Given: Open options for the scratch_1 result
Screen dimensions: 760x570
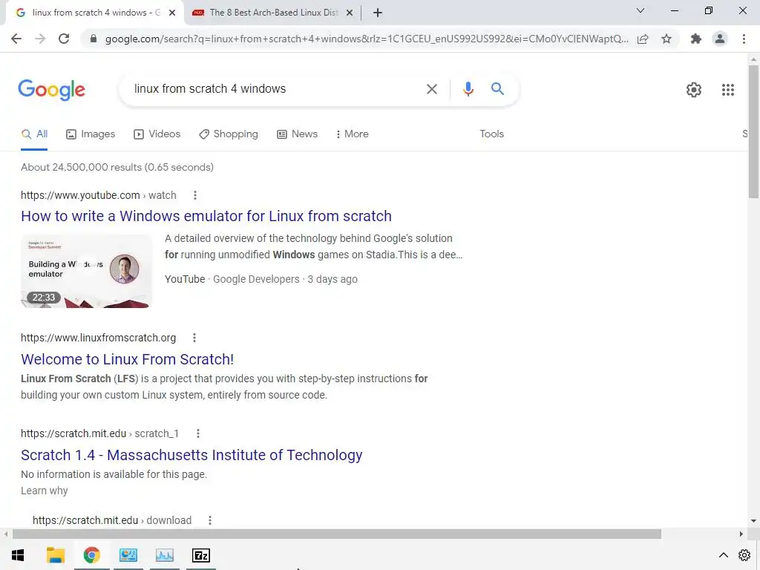Looking at the screenshot, I should coord(197,433).
